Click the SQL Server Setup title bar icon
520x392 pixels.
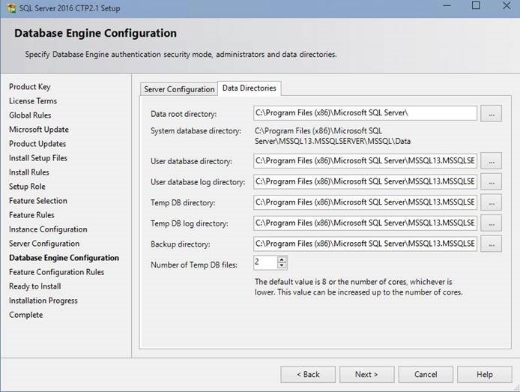(x=11, y=8)
